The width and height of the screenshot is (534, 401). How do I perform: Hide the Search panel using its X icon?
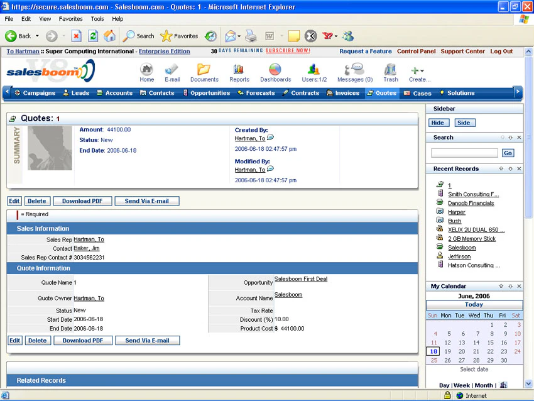[519, 137]
